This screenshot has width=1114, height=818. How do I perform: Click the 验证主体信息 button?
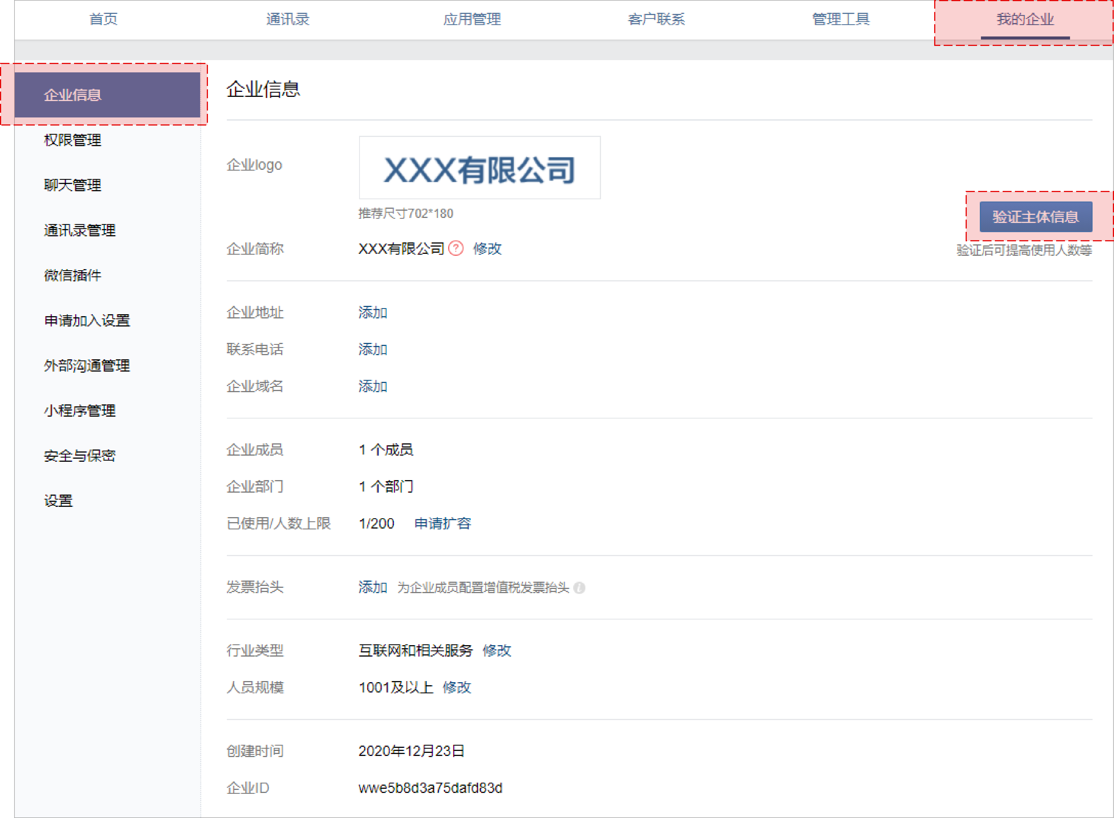1036,216
